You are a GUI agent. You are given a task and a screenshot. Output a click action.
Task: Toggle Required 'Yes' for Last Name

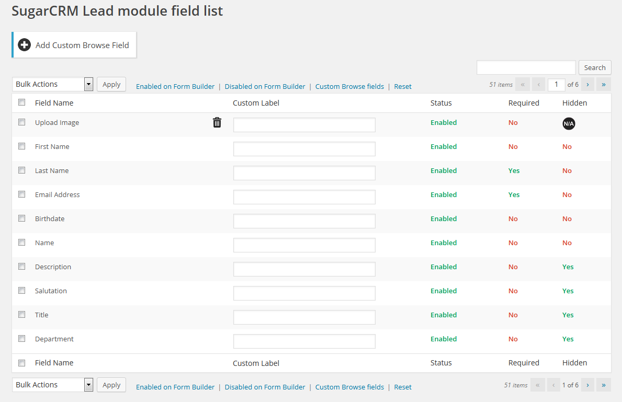pos(514,170)
